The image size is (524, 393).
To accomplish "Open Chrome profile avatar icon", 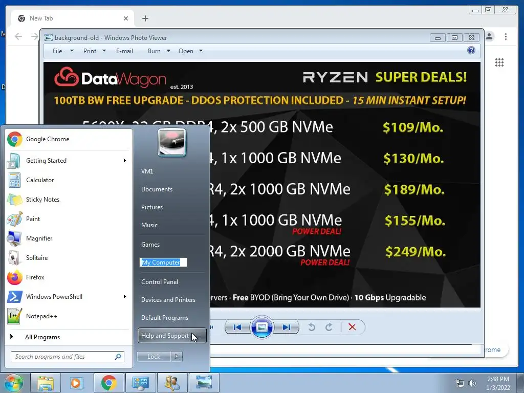I will [489, 36].
